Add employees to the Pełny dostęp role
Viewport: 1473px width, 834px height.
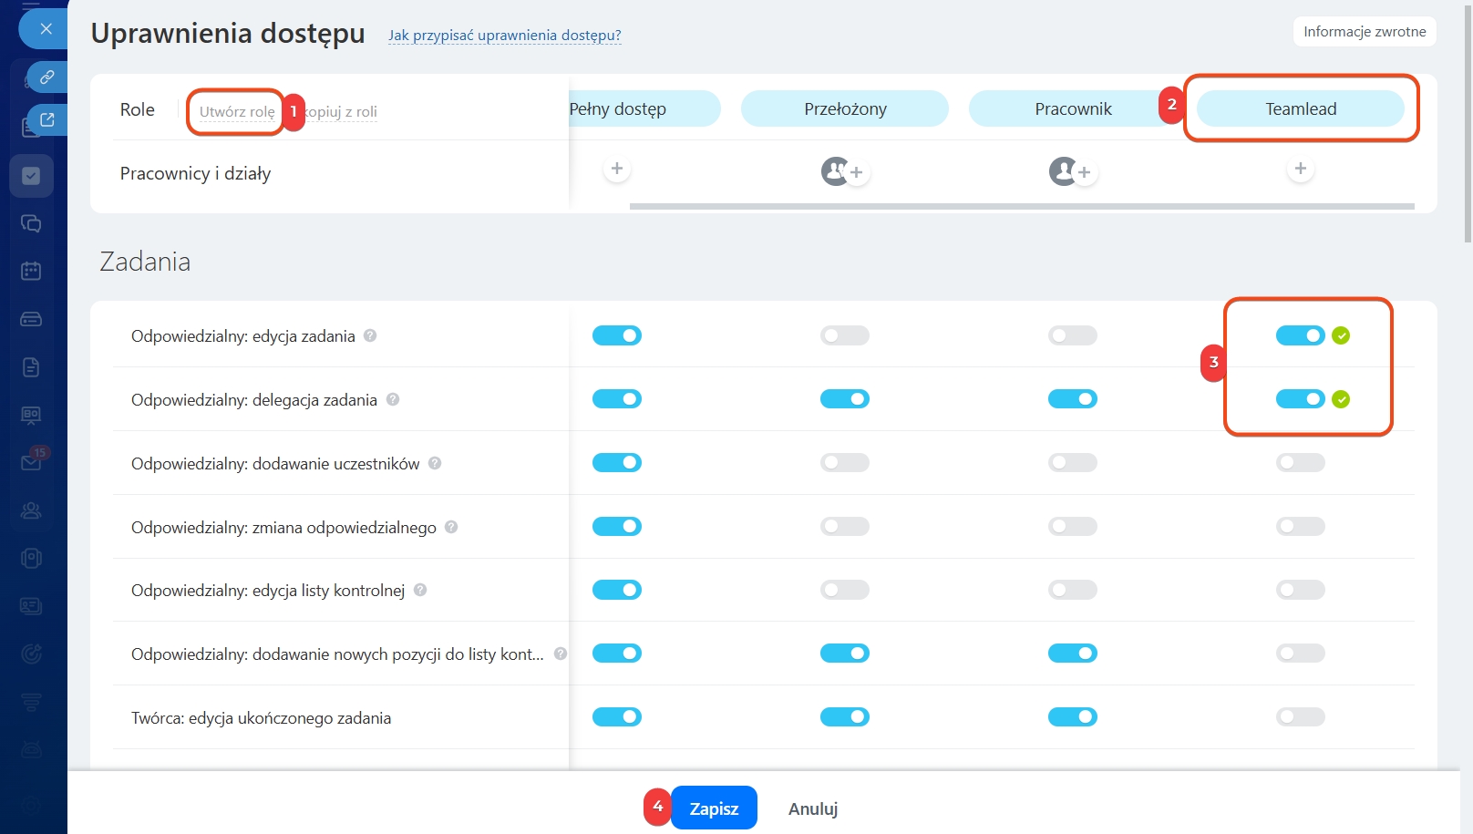(617, 169)
